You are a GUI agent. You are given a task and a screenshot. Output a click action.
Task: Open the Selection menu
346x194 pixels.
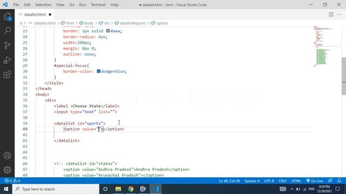point(43,5)
